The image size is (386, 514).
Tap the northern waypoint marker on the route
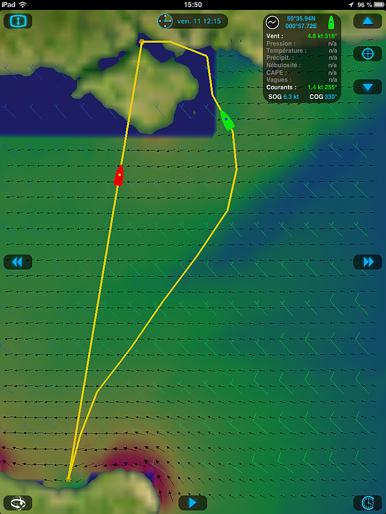(141, 42)
